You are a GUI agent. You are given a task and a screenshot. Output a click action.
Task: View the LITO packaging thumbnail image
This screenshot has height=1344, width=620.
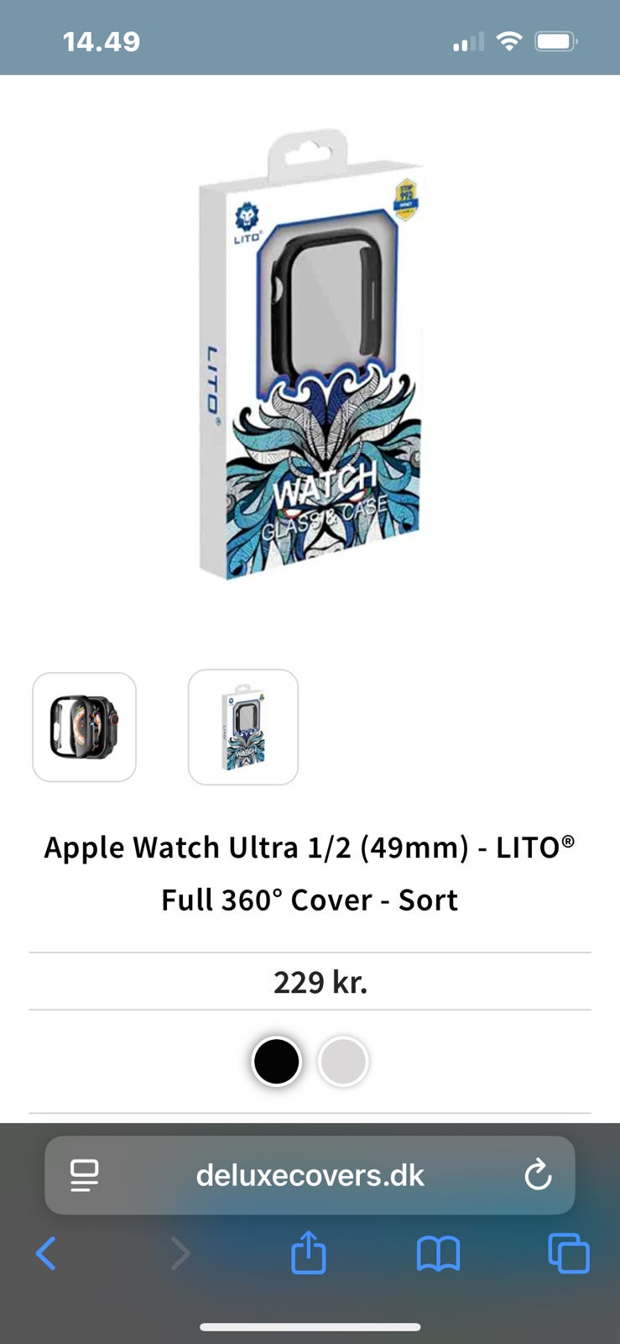243,727
